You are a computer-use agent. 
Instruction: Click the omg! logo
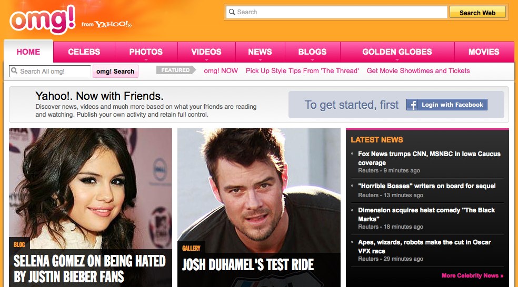(x=42, y=20)
